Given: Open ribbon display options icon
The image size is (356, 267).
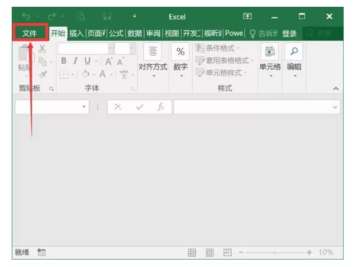Looking at the screenshot, I should pyautogui.click(x=247, y=16).
